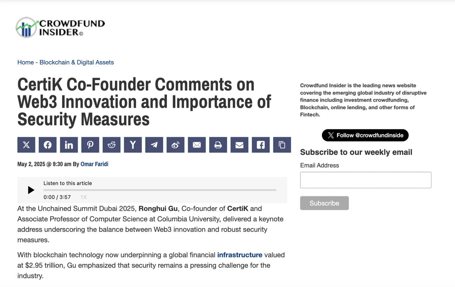The image size is (455, 287).
Task: Click the printer icon to print
Action: (218, 145)
